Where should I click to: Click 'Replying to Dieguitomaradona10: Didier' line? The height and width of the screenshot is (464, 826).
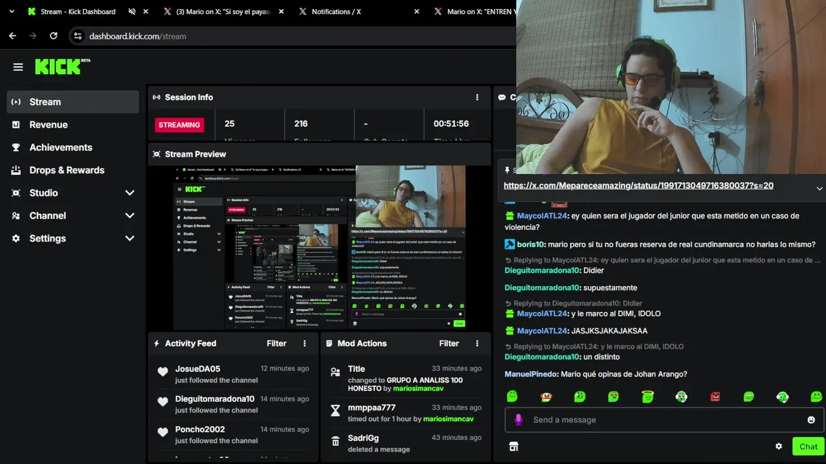point(573,304)
